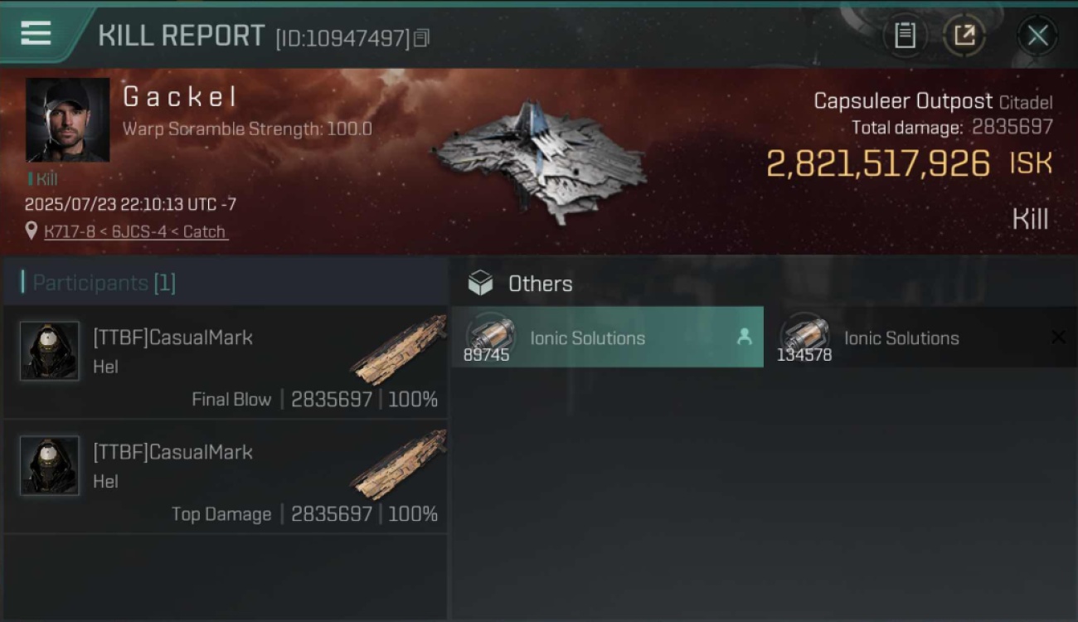Click the Others cube icon
Screen dimensions: 1078x622
click(480, 284)
